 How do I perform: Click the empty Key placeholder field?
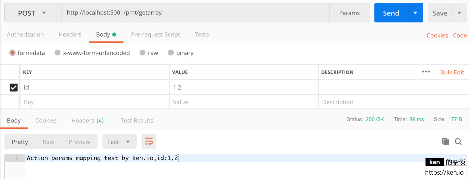point(95,102)
